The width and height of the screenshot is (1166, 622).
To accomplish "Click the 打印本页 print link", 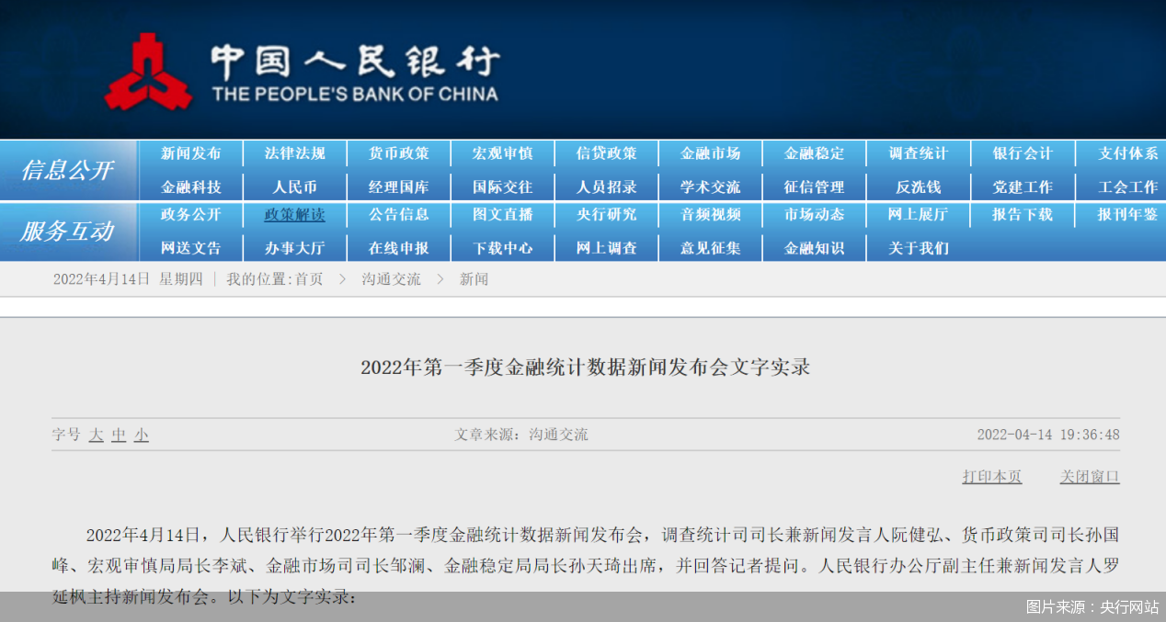I will pos(991,477).
